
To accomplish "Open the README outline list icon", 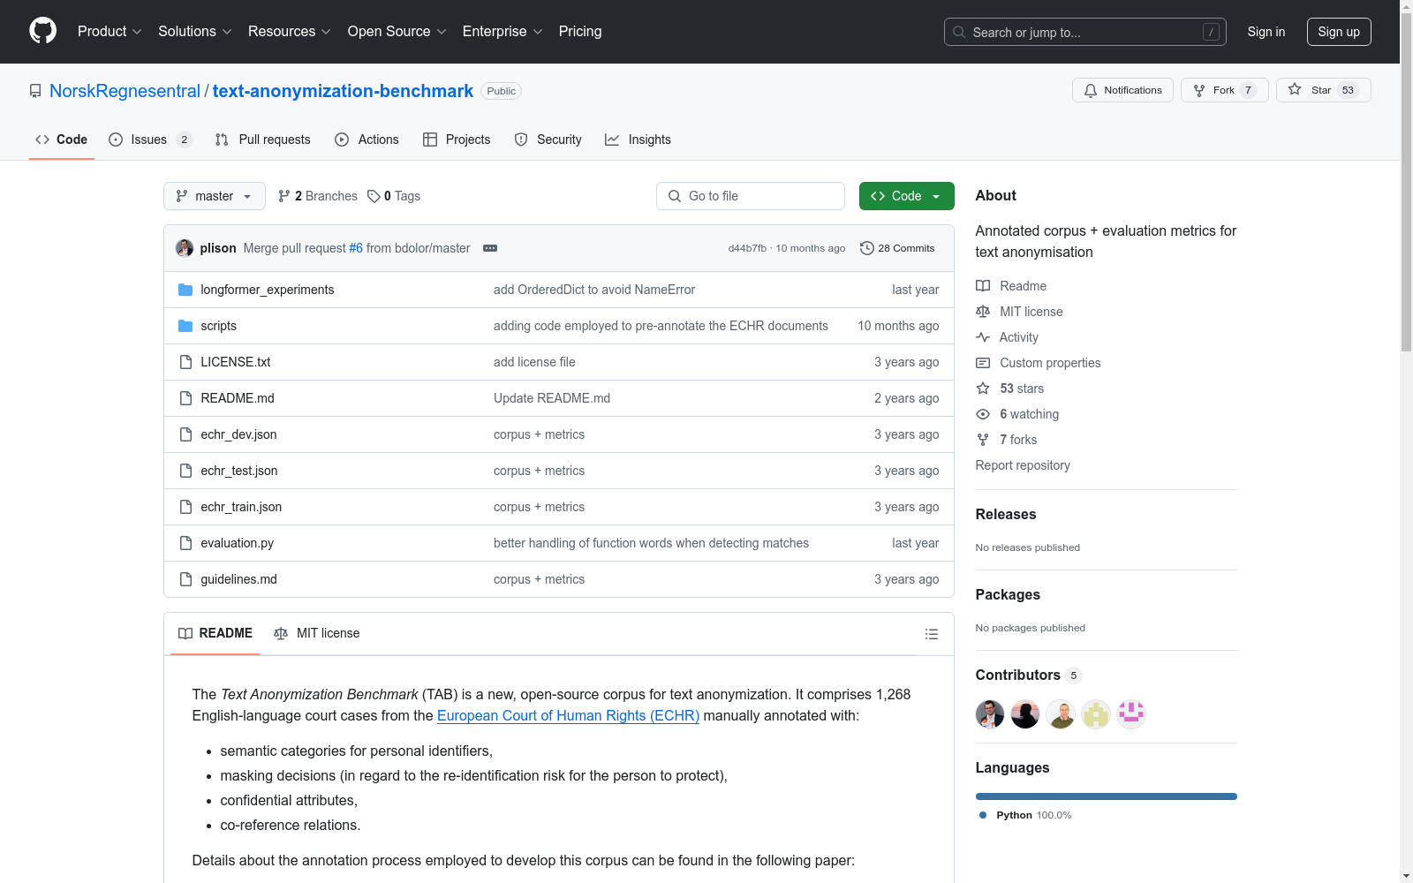I will coord(932,634).
